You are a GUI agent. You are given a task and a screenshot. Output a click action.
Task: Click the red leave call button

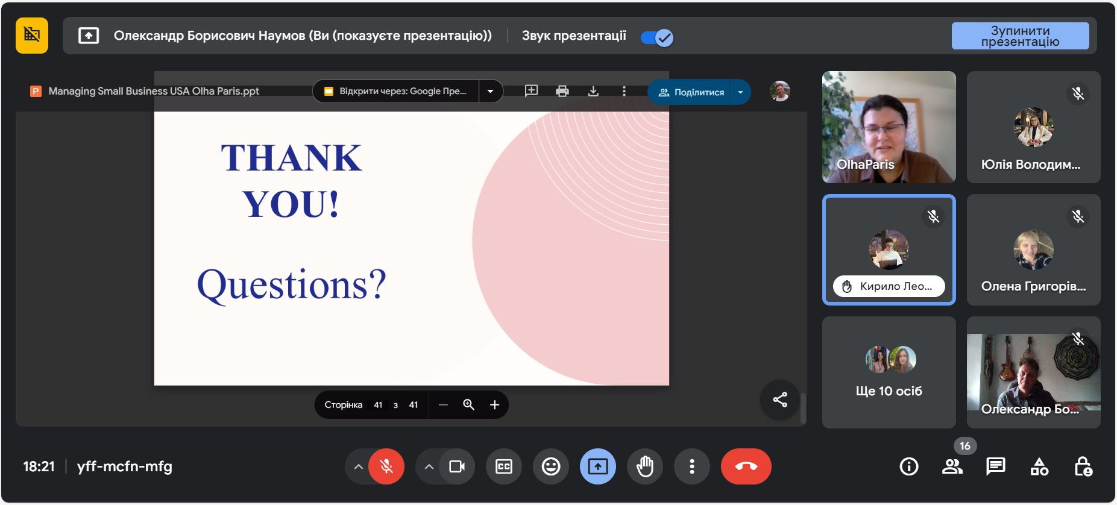tap(746, 466)
